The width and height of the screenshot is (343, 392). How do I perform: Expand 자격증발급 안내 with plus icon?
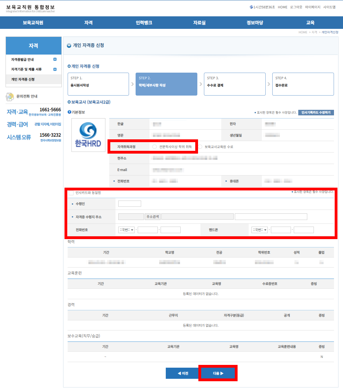click(x=55, y=59)
